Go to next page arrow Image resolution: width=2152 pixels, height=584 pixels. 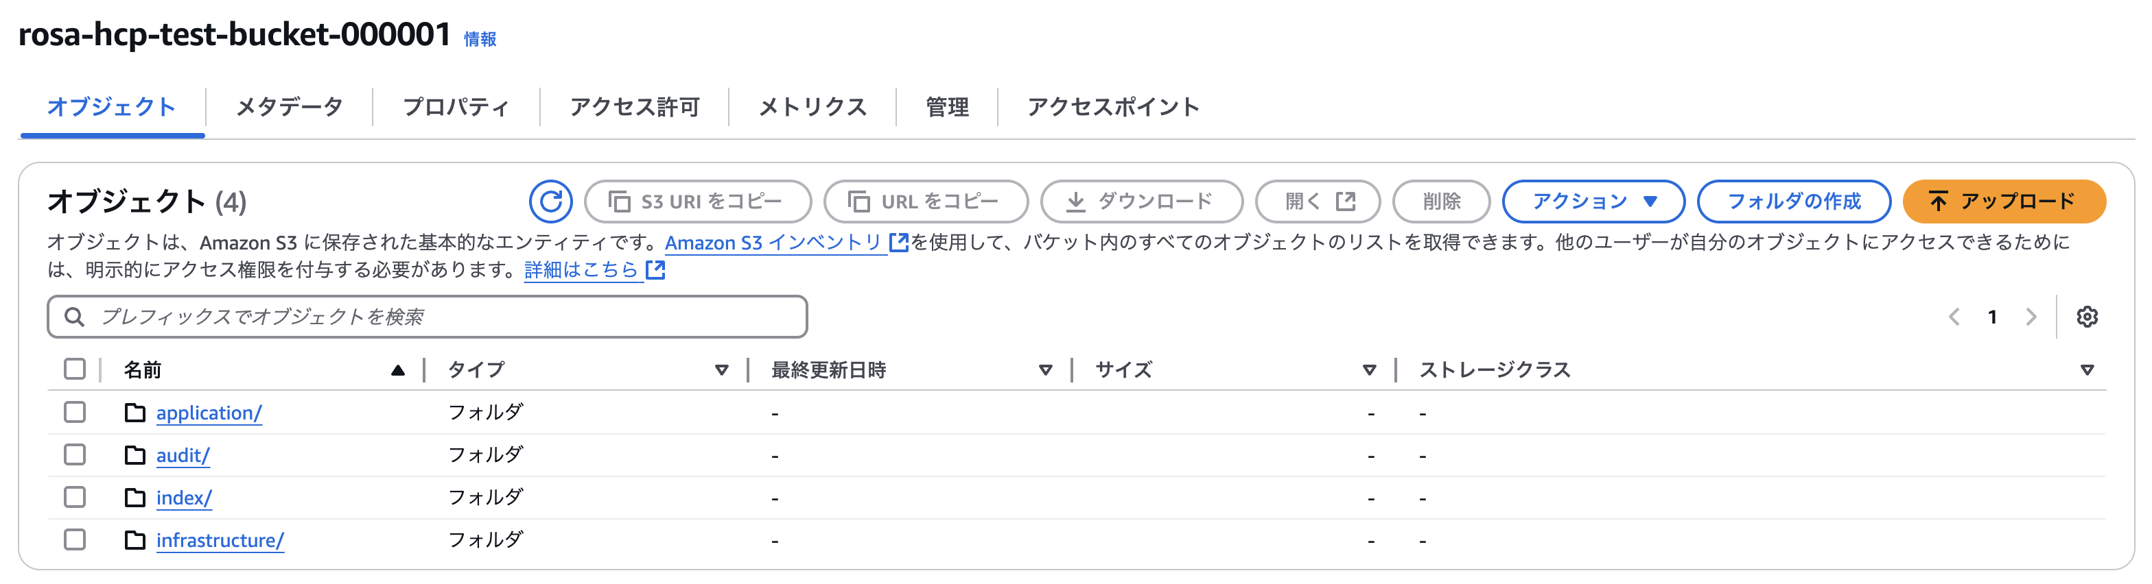2031,317
